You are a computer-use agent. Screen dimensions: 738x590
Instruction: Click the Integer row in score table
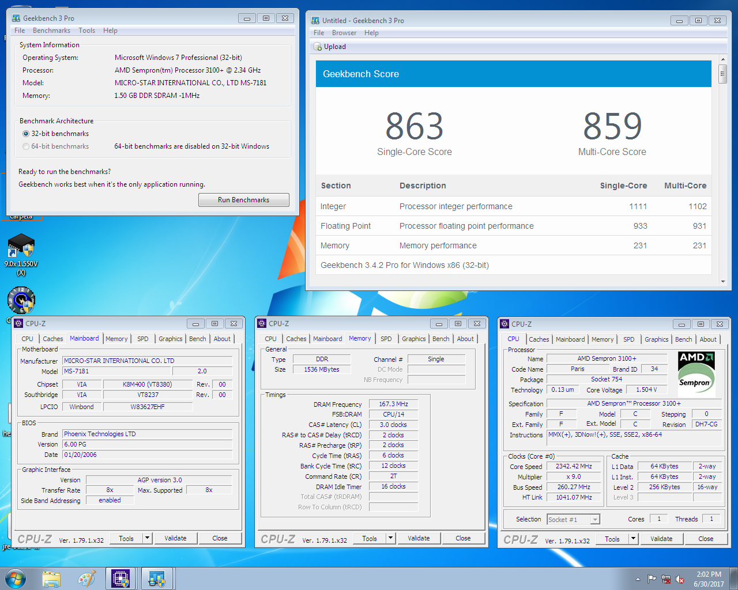tap(513, 206)
